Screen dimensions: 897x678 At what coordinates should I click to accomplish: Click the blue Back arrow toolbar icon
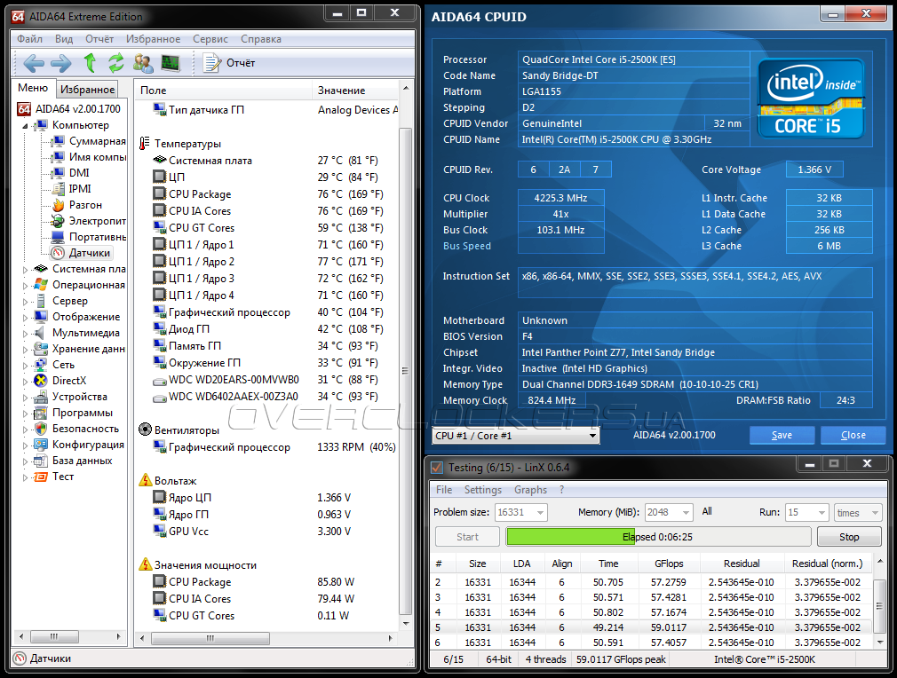point(34,63)
